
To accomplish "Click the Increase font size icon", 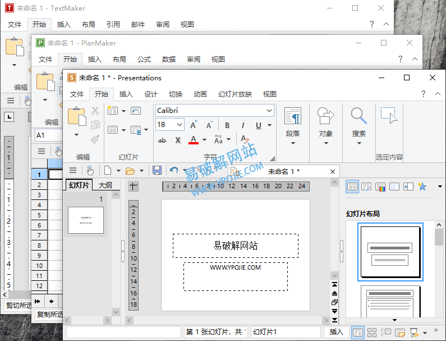I will click(x=194, y=125).
